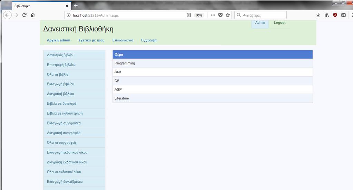Click the browser forward arrow
This screenshot has height=190, width=353.
(x=16, y=15)
